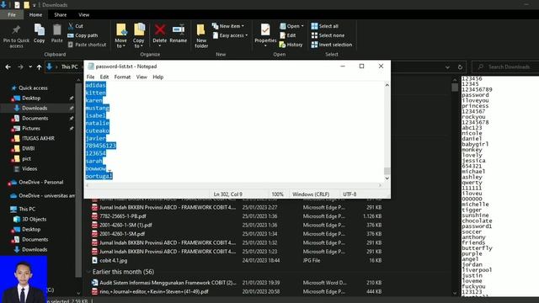Click the Paste ribbon icon
Image resolution: width=539 pixels, height=303 pixels.
coord(56,30)
